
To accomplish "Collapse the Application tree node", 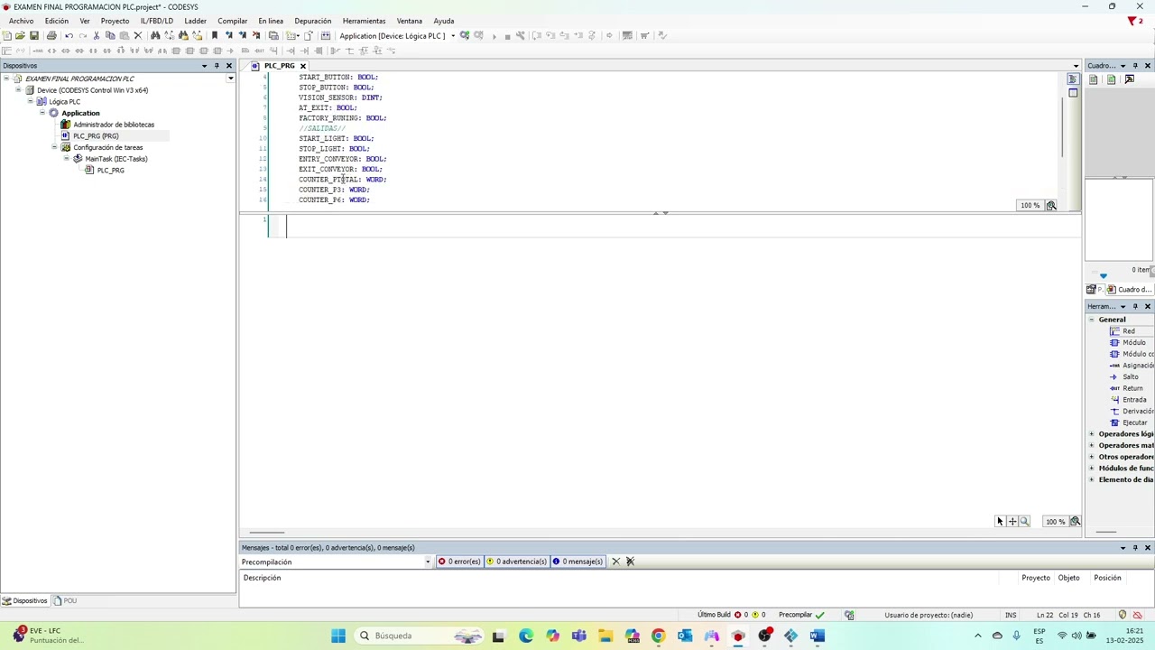I will point(42,113).
